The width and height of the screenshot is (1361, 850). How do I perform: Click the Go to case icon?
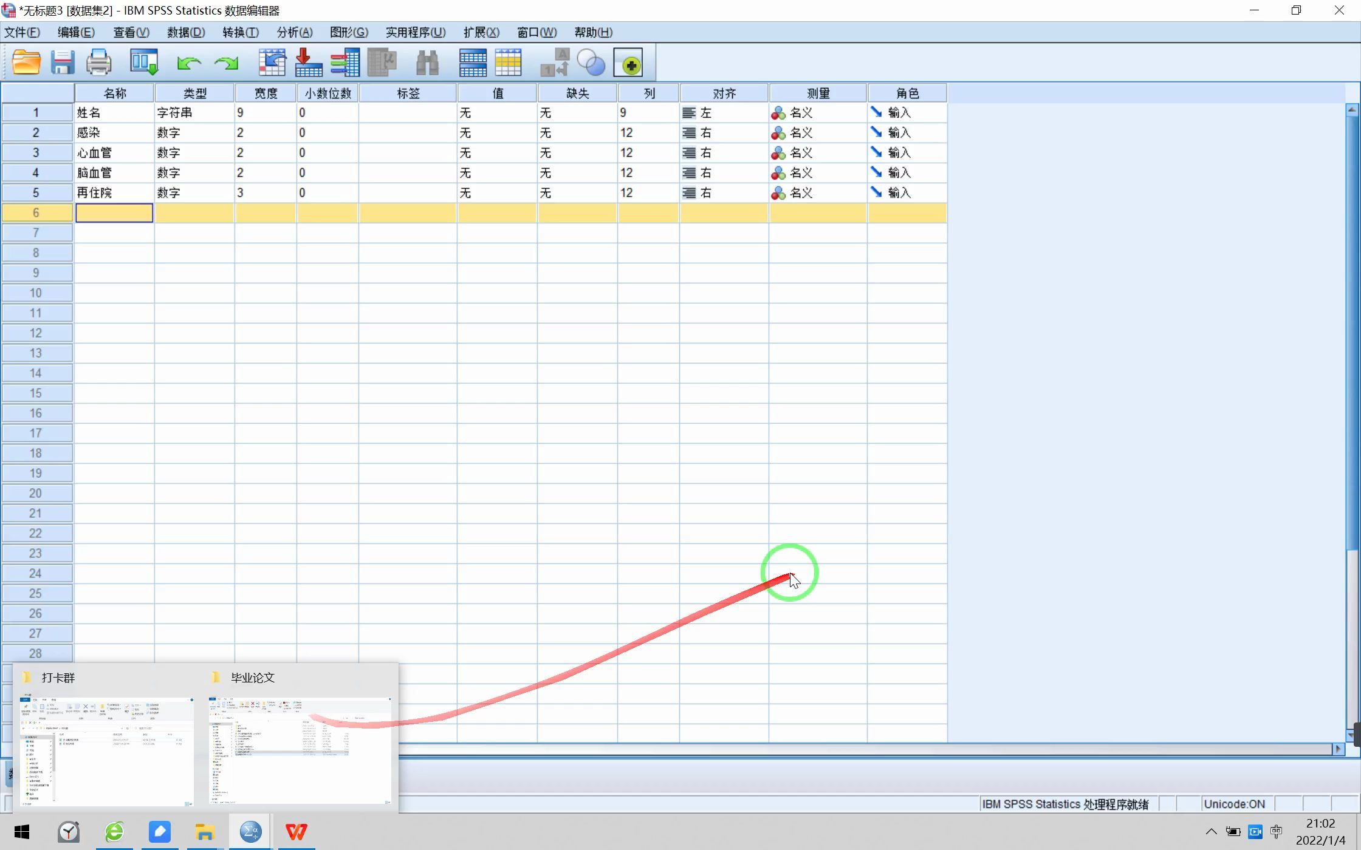click(x=272, y=63)
